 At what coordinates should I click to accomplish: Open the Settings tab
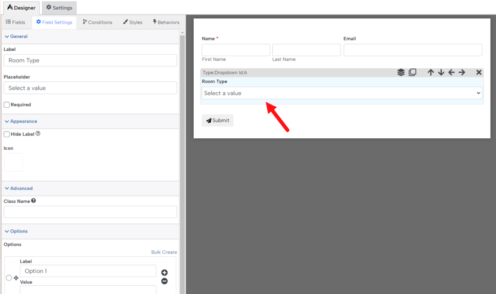click(59, 8)
